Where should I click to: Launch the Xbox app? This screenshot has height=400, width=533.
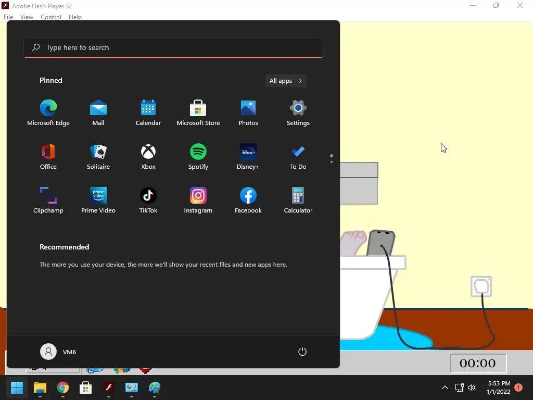(x=148, y=156)
